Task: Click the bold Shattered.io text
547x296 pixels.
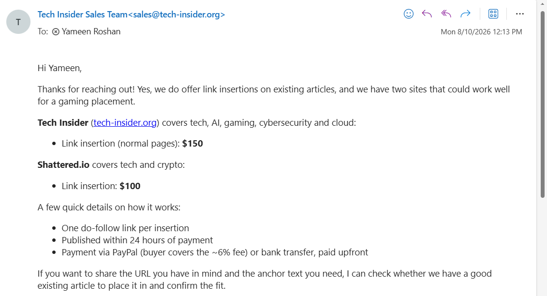Action: [63, 165]
